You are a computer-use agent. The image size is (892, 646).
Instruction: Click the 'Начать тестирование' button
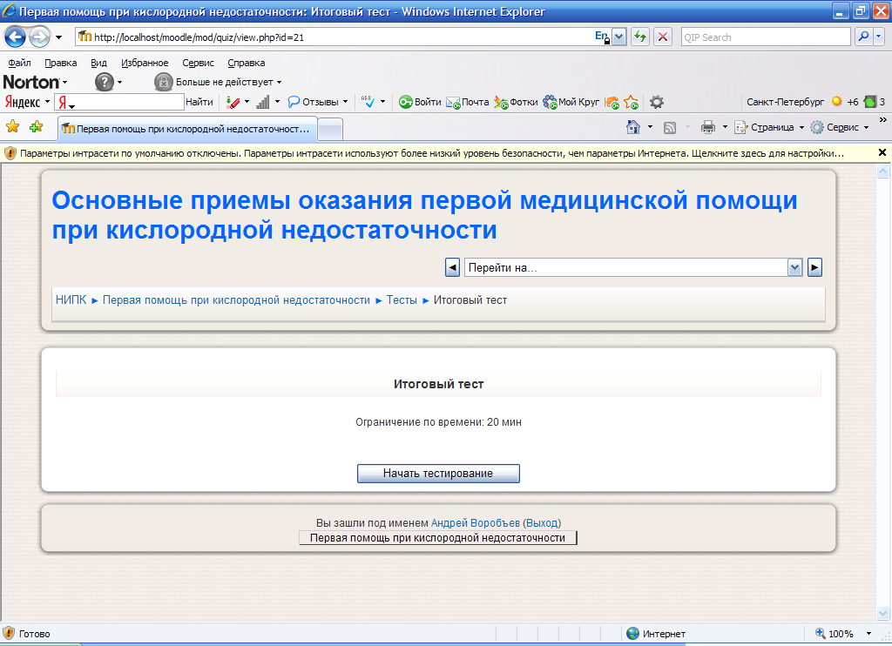click(x=438, y=473)
